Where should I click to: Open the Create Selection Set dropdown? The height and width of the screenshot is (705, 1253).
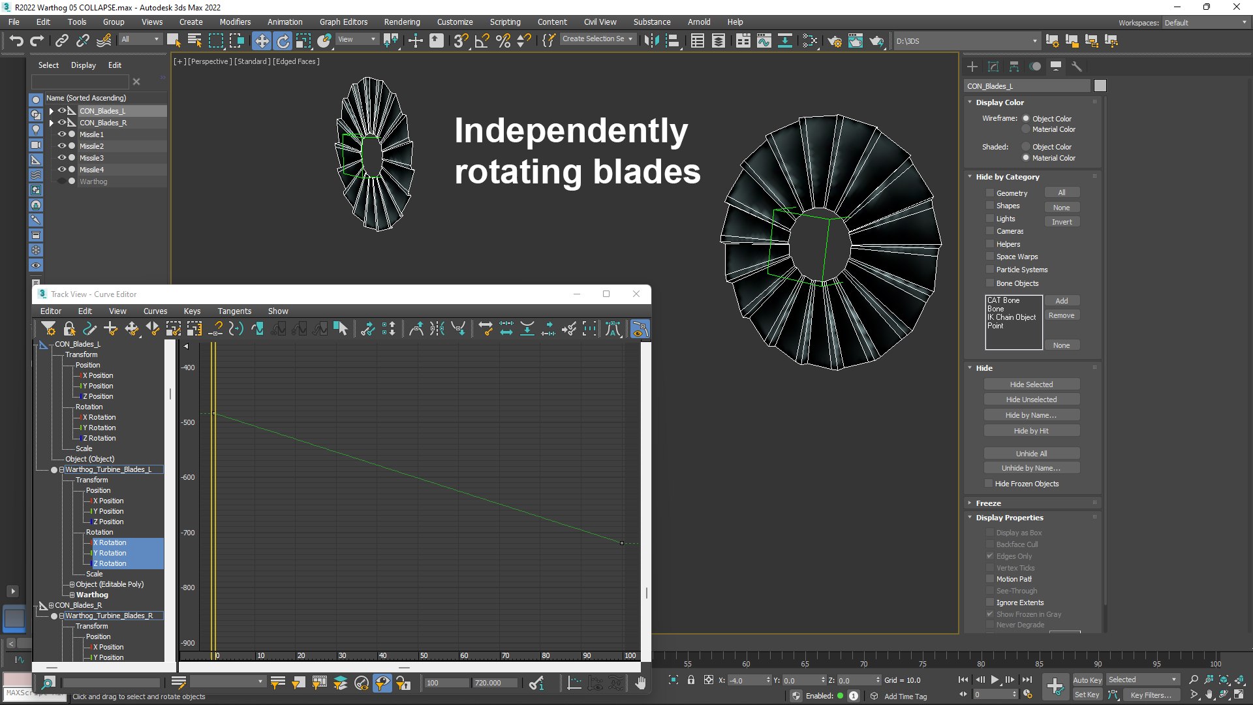point(597,39)
